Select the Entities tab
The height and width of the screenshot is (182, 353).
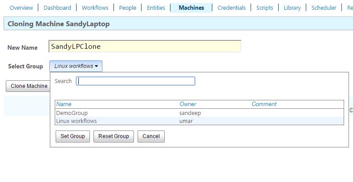(156, 8)
